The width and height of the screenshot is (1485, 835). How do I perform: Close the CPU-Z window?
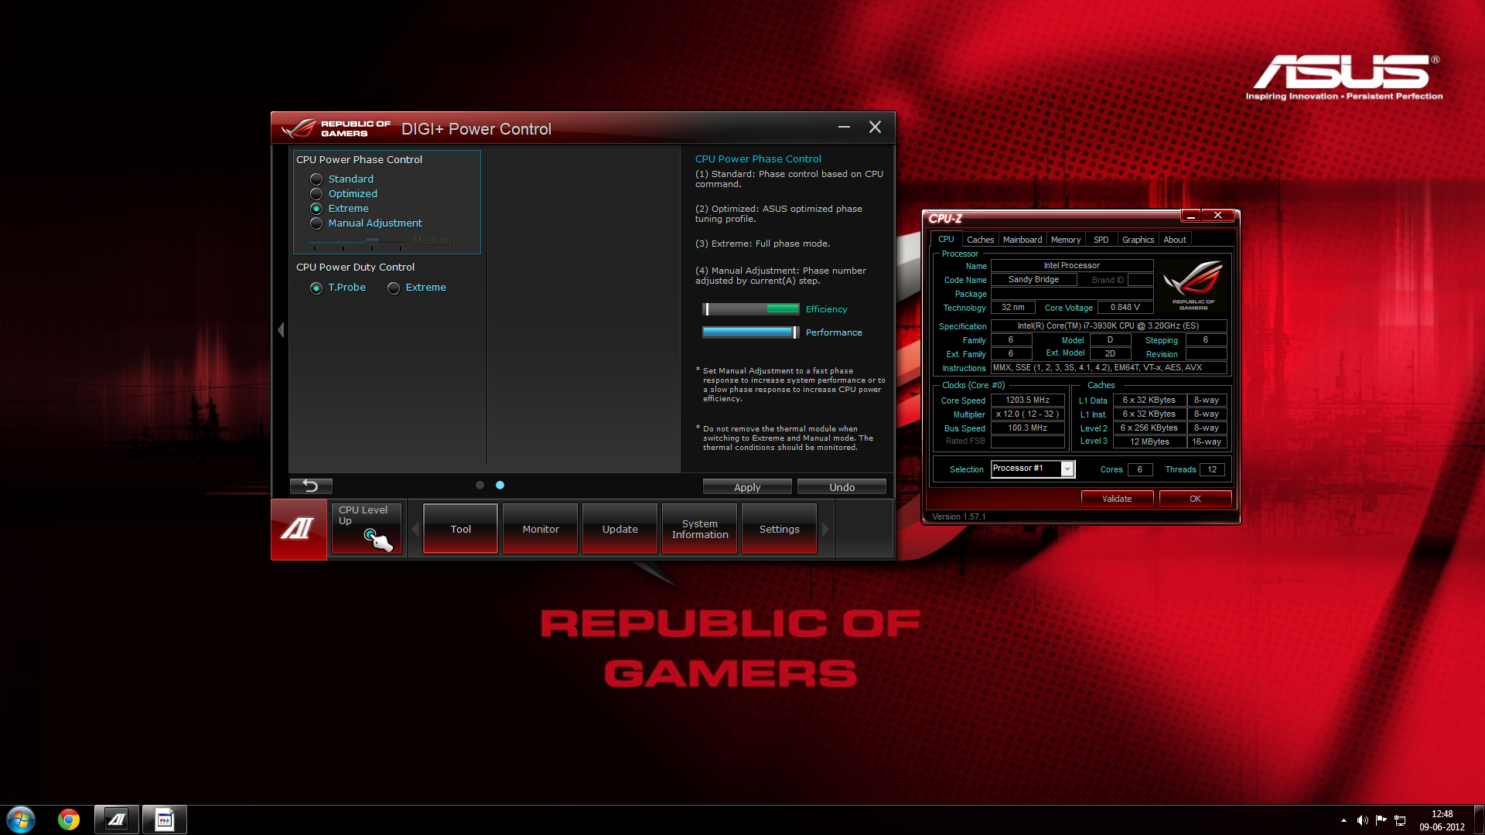click(x=1218, y=215)
